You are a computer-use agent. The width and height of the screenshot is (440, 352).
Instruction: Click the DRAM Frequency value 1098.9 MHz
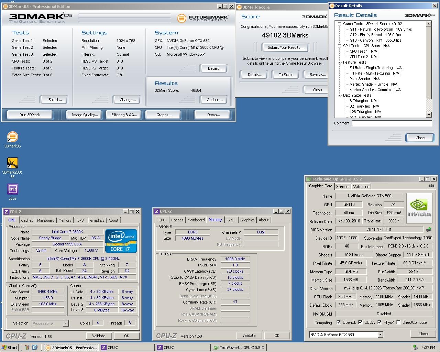coord(235,259)
